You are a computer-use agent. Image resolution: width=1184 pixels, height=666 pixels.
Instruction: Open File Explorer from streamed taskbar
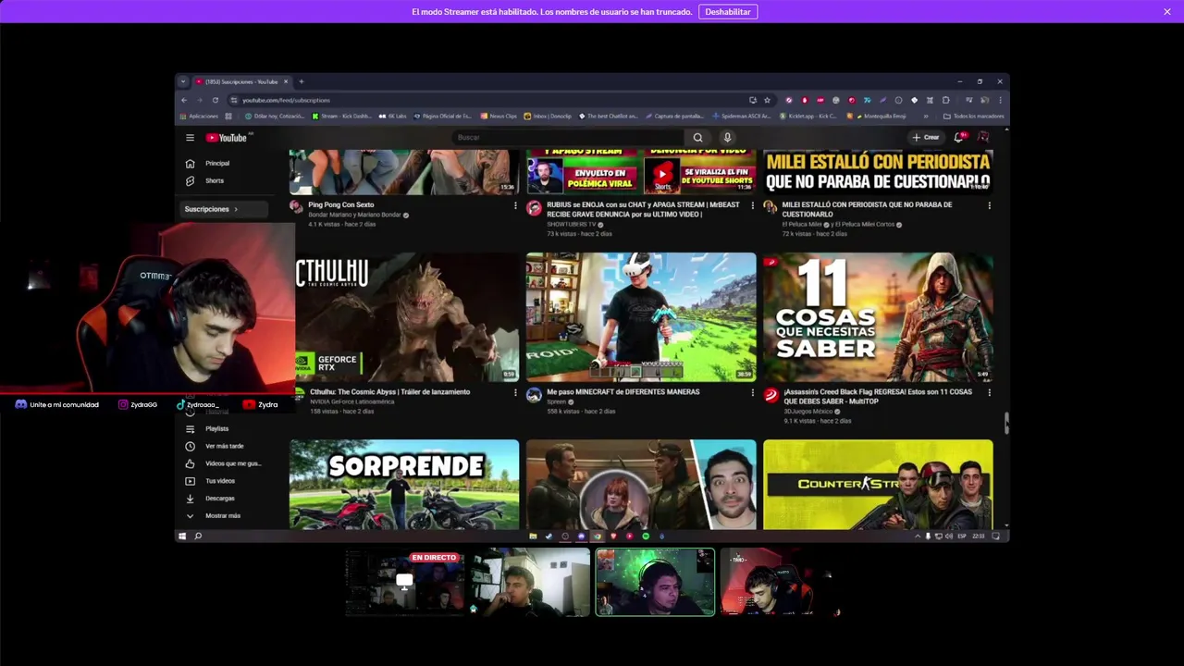click(533, 536)
